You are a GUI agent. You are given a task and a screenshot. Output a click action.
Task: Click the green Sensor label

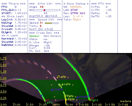pos(34,36)
